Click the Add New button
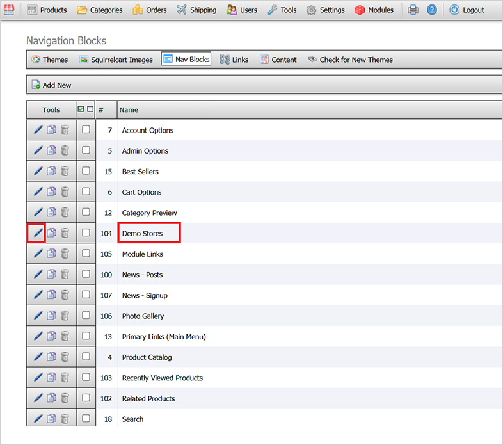The image size is (503, 445). 51,85
